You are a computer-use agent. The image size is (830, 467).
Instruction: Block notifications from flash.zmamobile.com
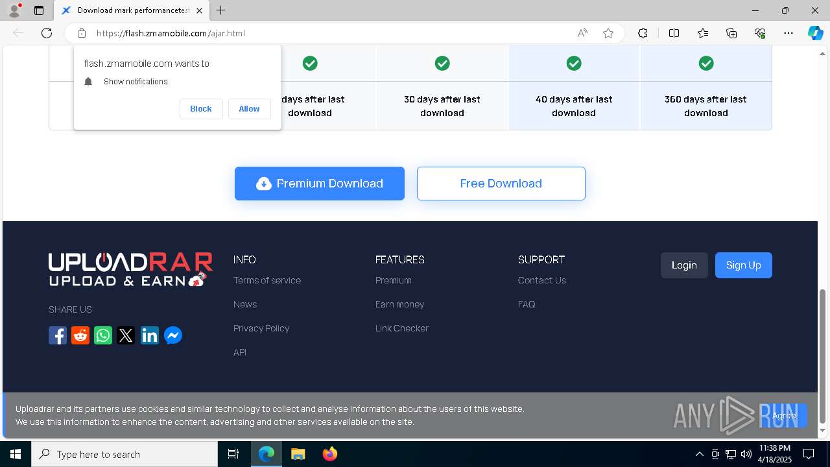(201, 109)
